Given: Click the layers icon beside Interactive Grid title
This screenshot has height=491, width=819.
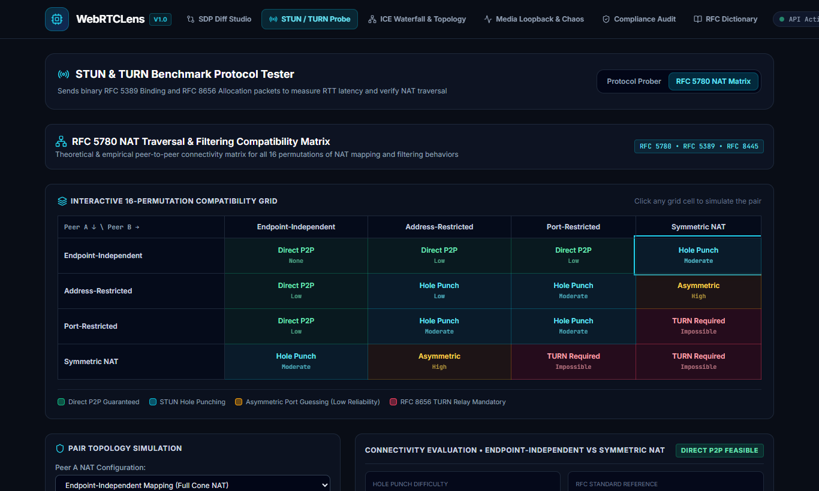Looking at the screenshot, I should (x=62, y=201).
